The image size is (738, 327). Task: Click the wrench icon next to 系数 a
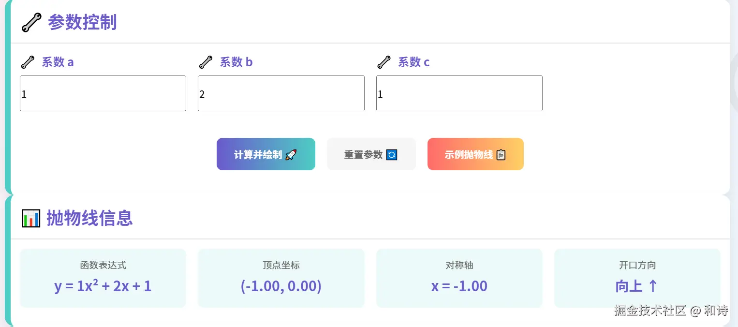click(x=28, y=62)
